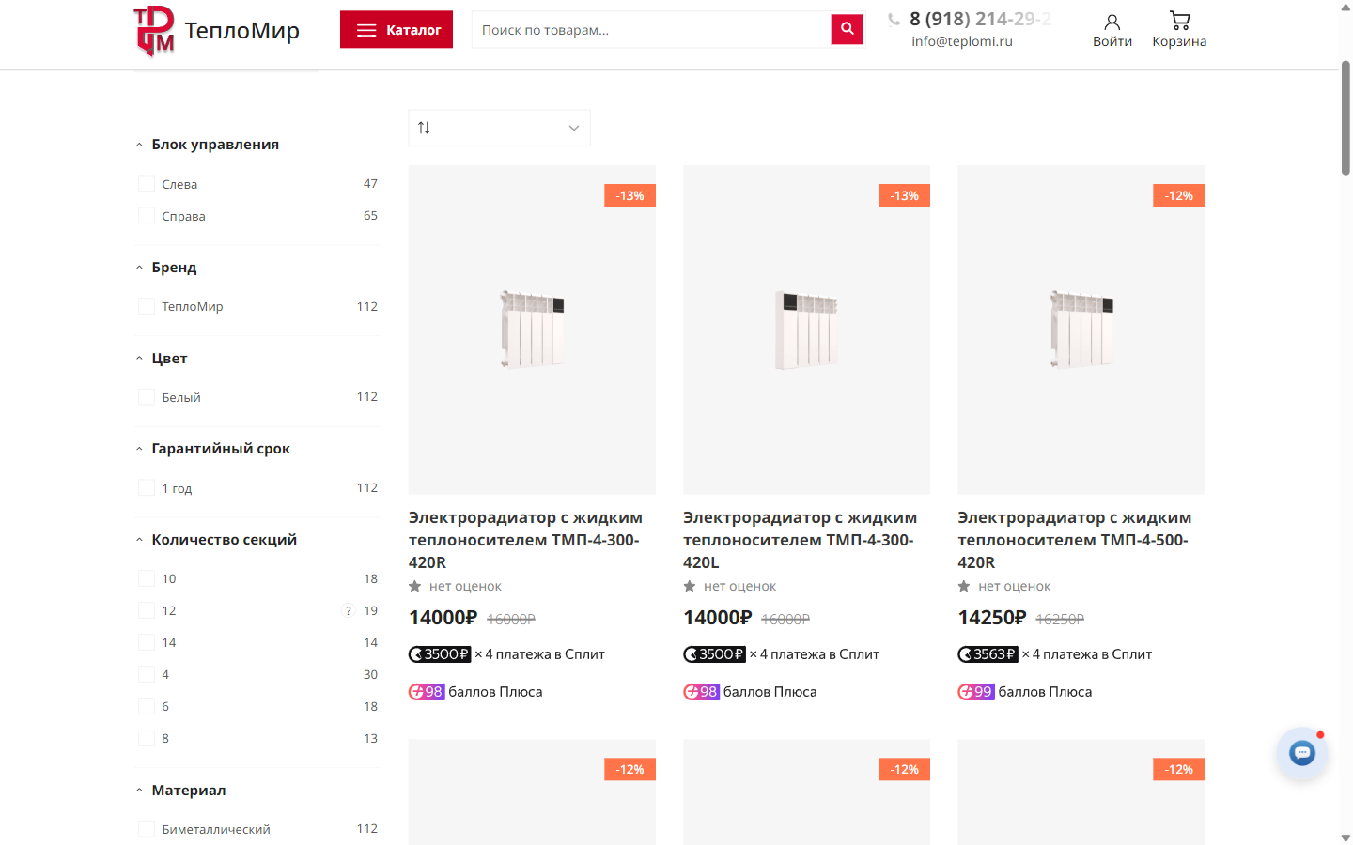Check the Слева filter checkbox
The height and width of the screenshot is (845, 1353).
(147, 184)
